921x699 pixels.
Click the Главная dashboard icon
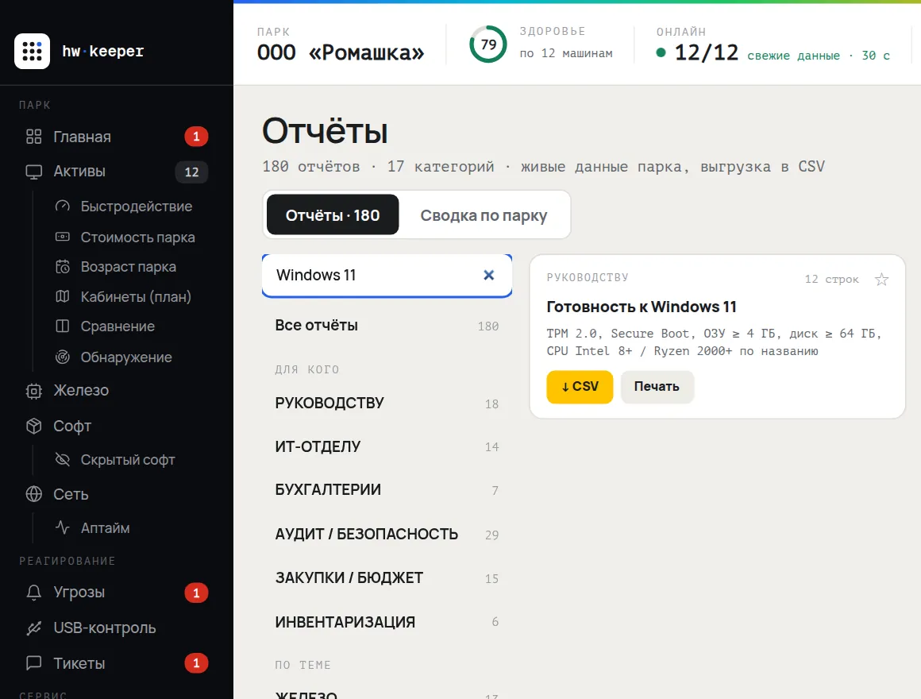34,137
